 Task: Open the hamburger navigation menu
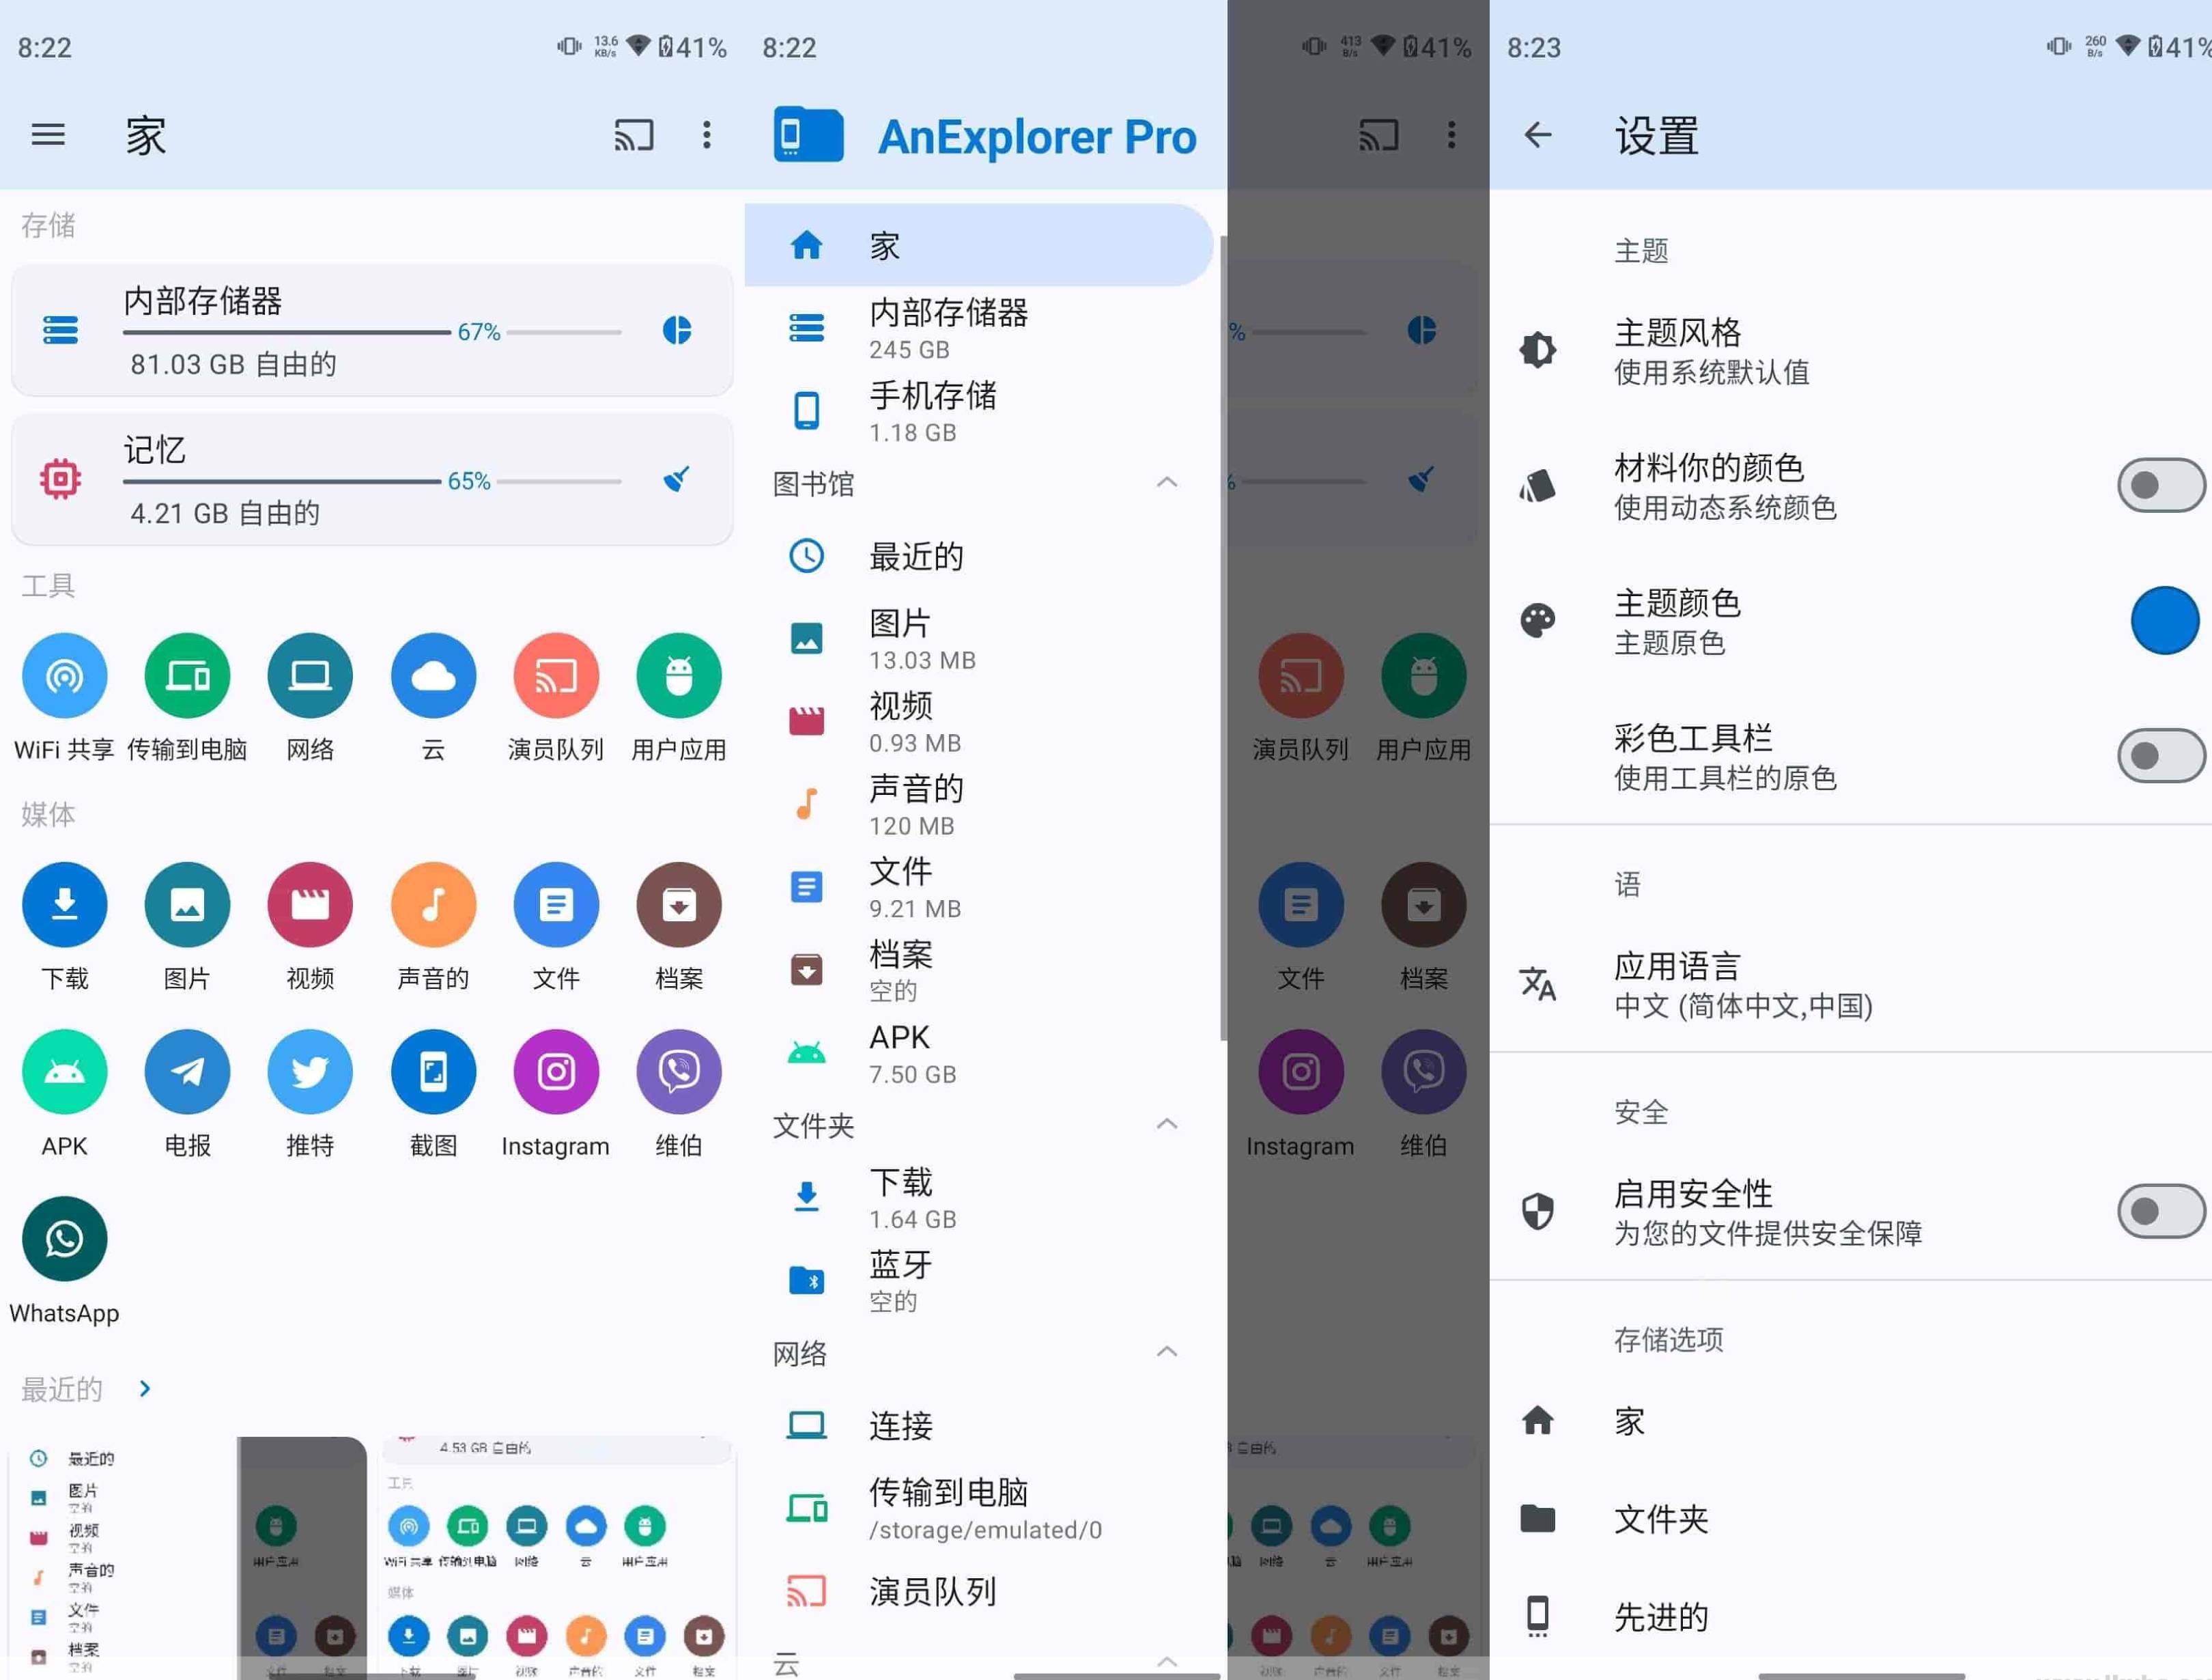coord(48,135)
